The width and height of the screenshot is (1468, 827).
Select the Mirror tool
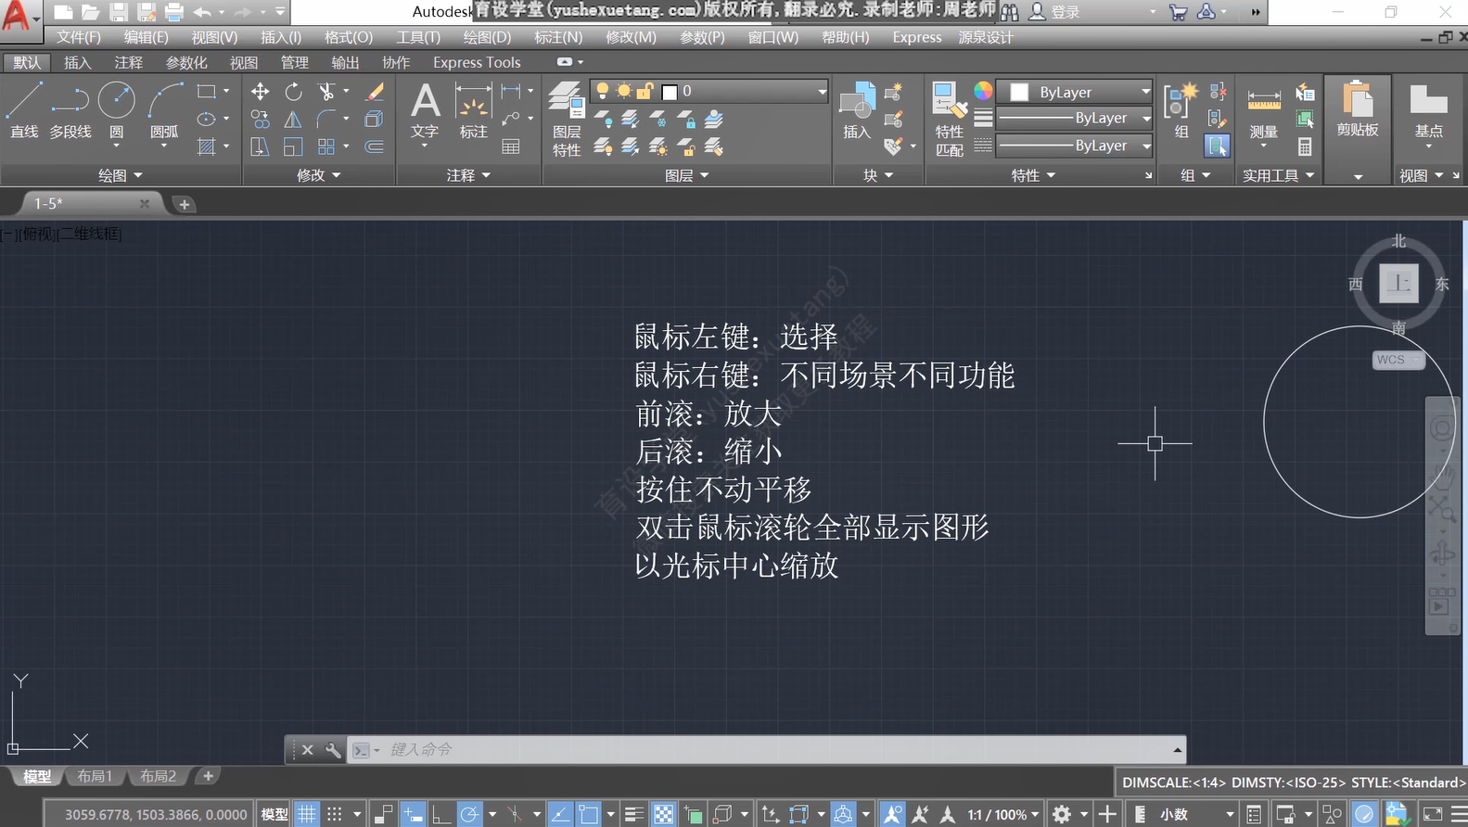pyautogui.click(x=293, y=120)
